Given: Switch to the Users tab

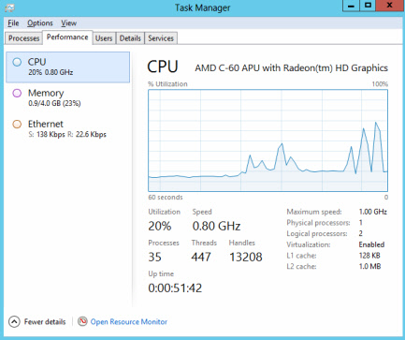Looking at the screenshot, I should (x=104, y=38).
